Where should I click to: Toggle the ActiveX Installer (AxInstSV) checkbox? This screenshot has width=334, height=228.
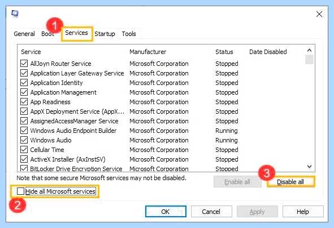click(24, 159)
